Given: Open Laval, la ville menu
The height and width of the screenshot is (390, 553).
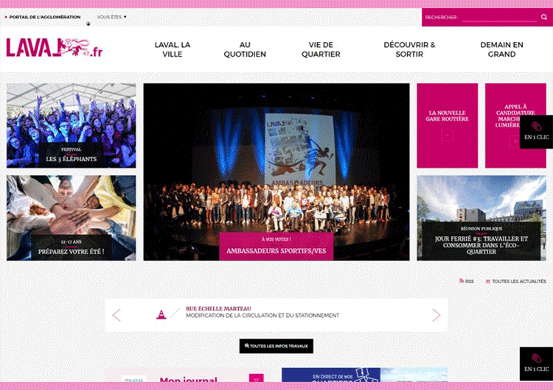Looking at the screenshot, I should point(173,49).
